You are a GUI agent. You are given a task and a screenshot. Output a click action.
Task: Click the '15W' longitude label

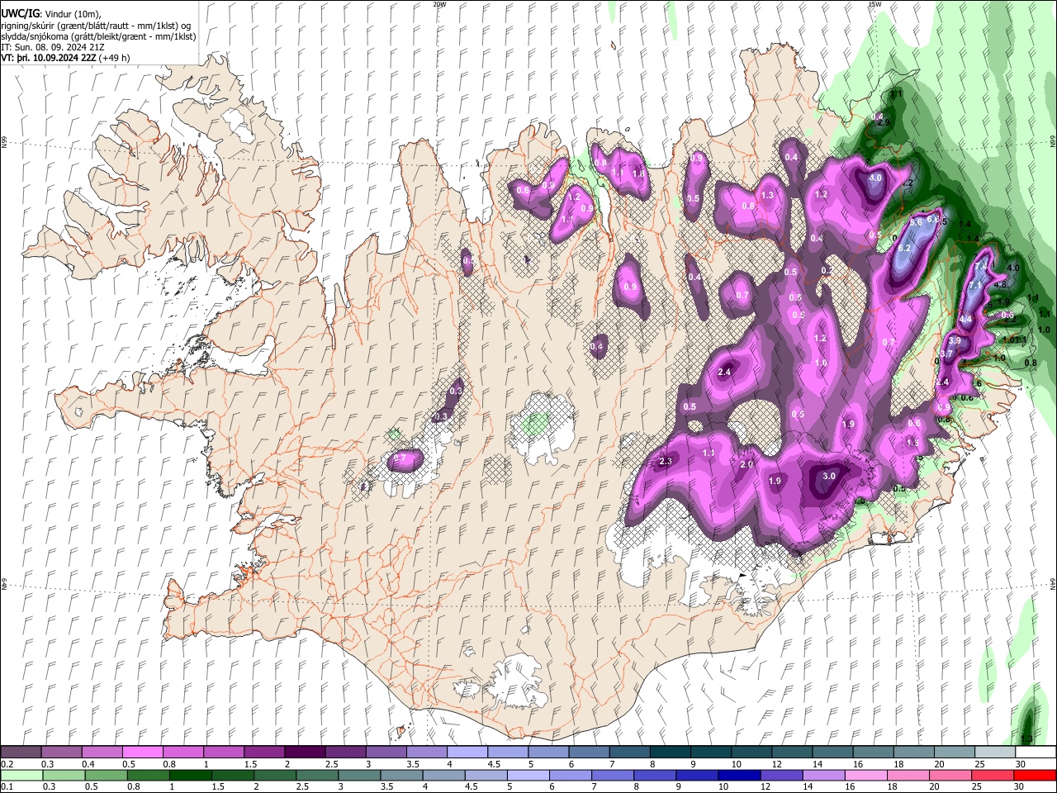(874, 4)
